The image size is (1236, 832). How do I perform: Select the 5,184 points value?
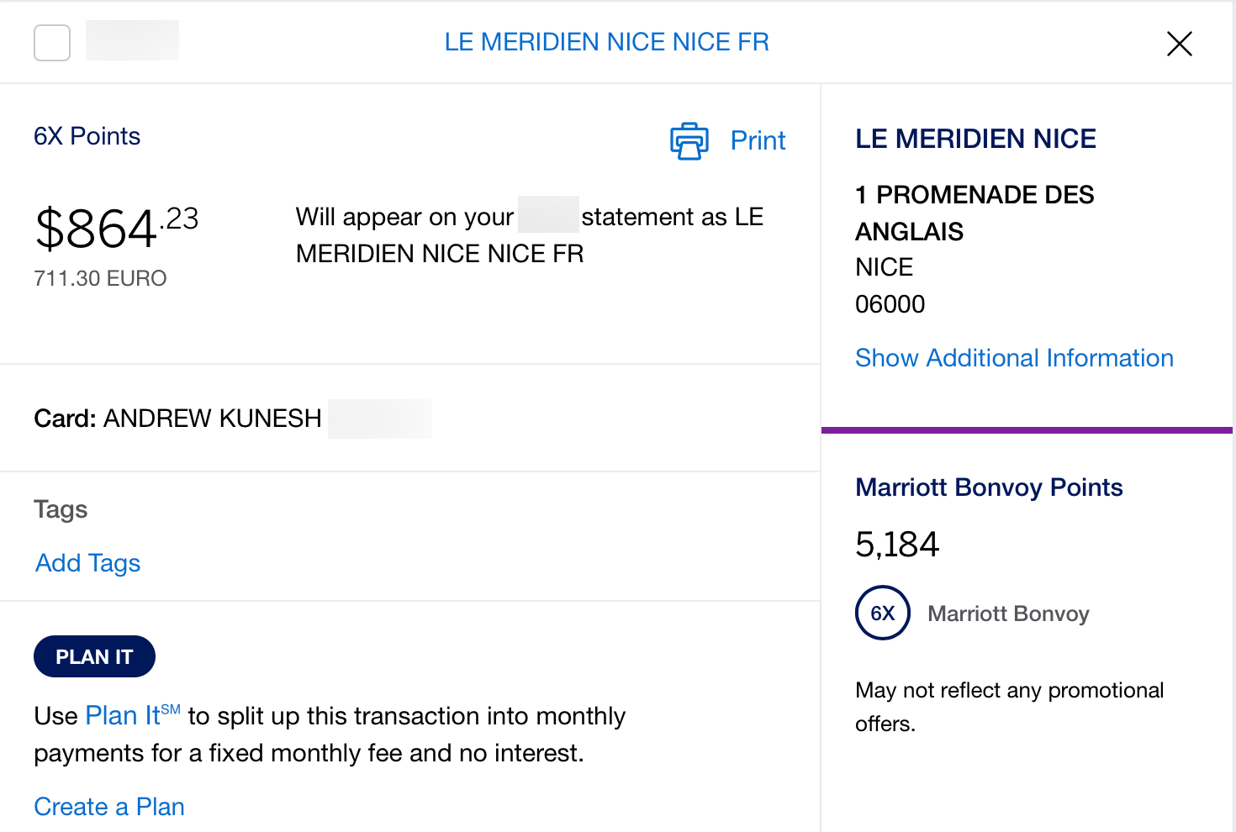[896, 544]
